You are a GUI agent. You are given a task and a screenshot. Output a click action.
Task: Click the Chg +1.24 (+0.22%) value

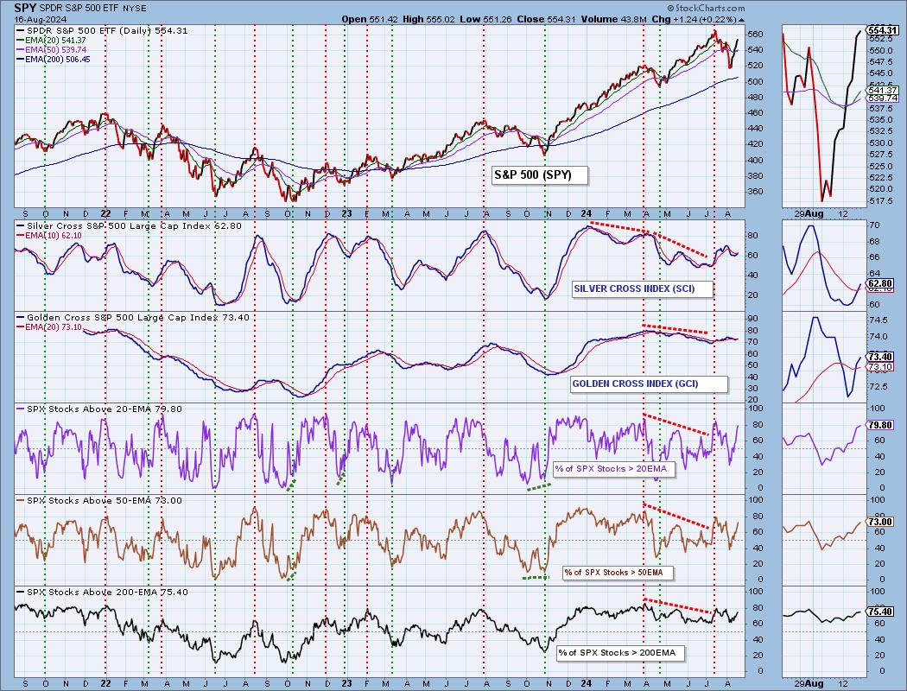(698, 18)
